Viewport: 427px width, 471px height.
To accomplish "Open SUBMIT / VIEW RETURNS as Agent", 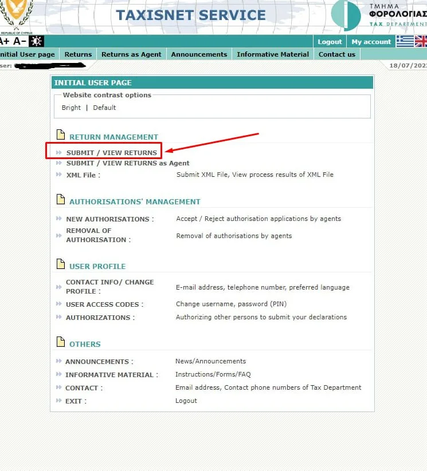I will pyautogui.click(x=127, y=163).
